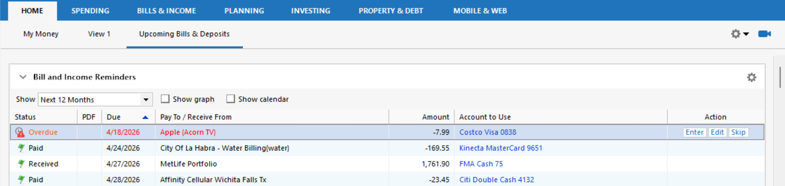Open the MOBILE & WEB tab
Image resolution: width=785 pixels, height=186 pixels.
(x=480, y=11)
